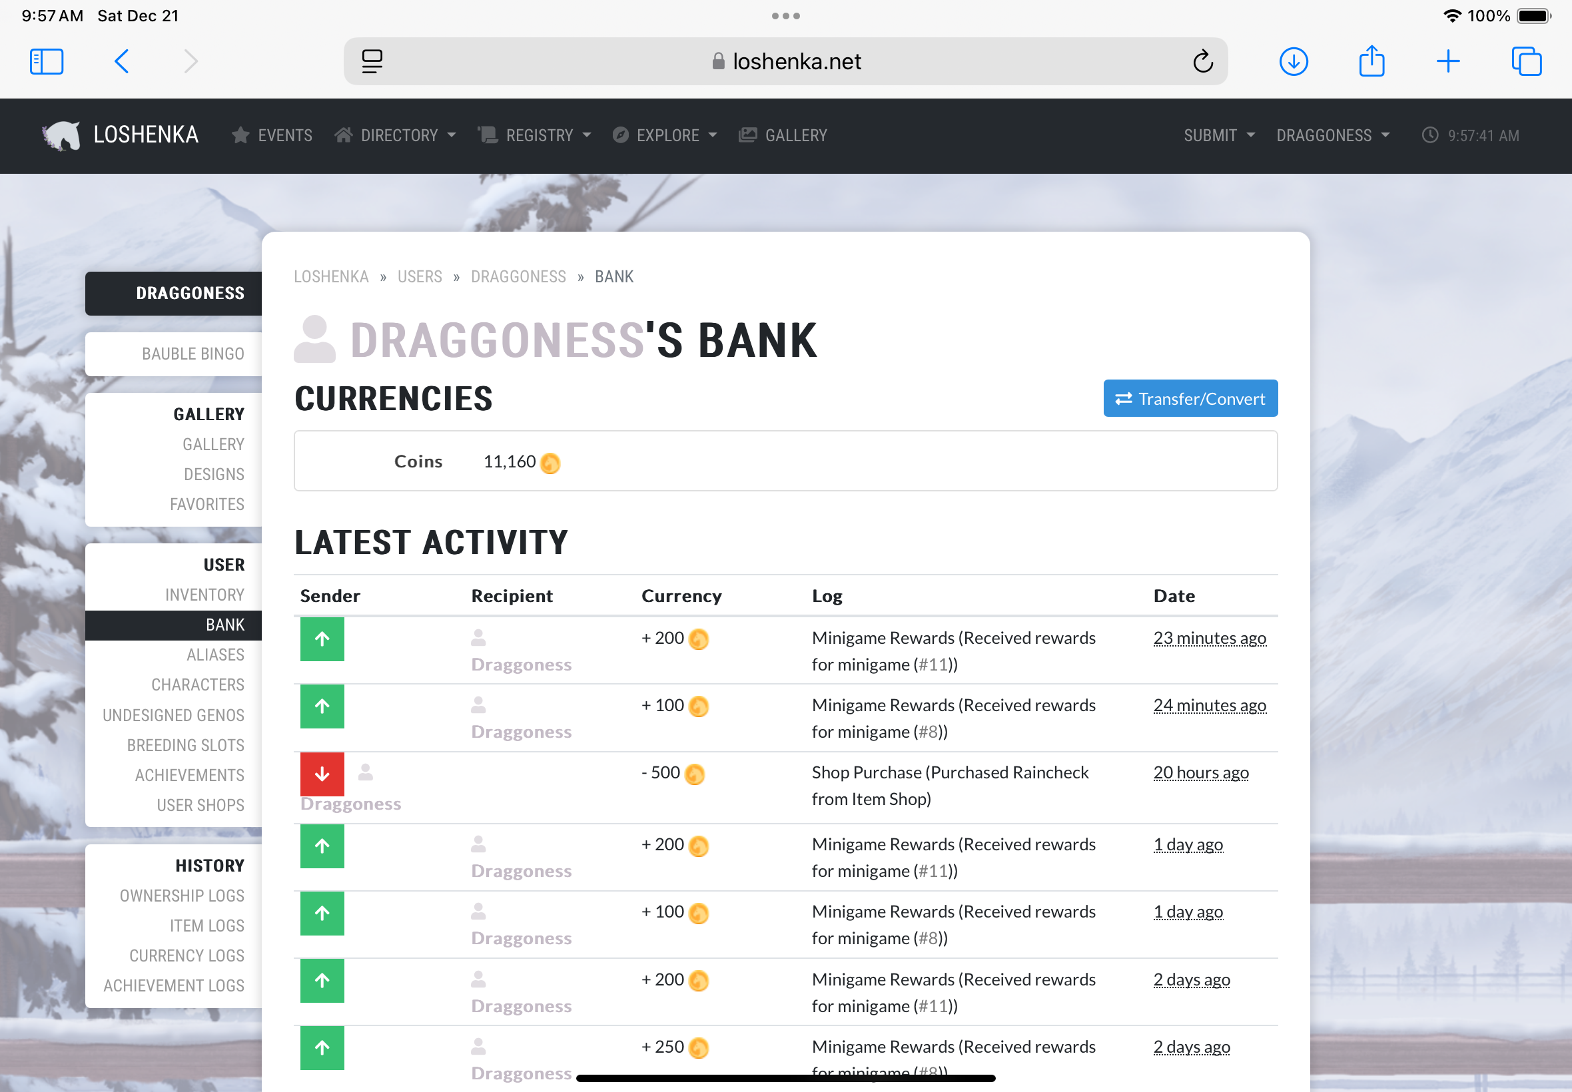Click the Loshenka horse logo
Image resolution: width=1572 pixels, height=1092 pixels.
click(61, 135)
